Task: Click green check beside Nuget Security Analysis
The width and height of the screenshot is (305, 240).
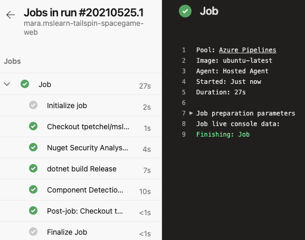Action: coord(33,147)
